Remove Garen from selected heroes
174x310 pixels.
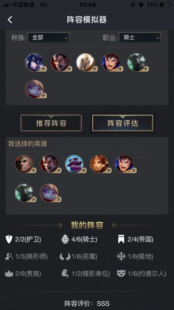tap(134, 171)
